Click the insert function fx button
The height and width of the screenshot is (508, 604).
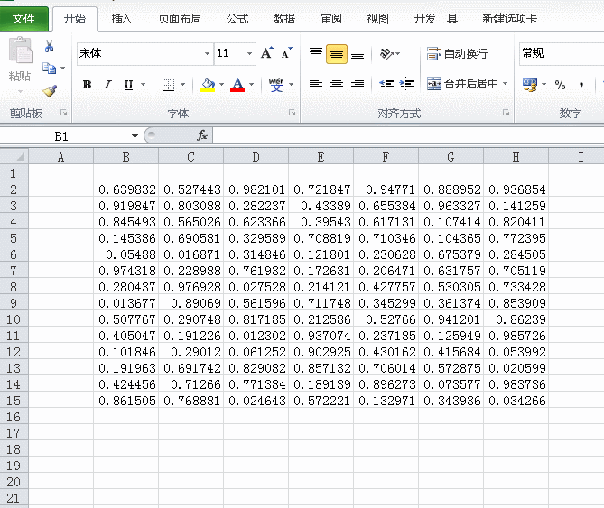click(x=202, y=135)
